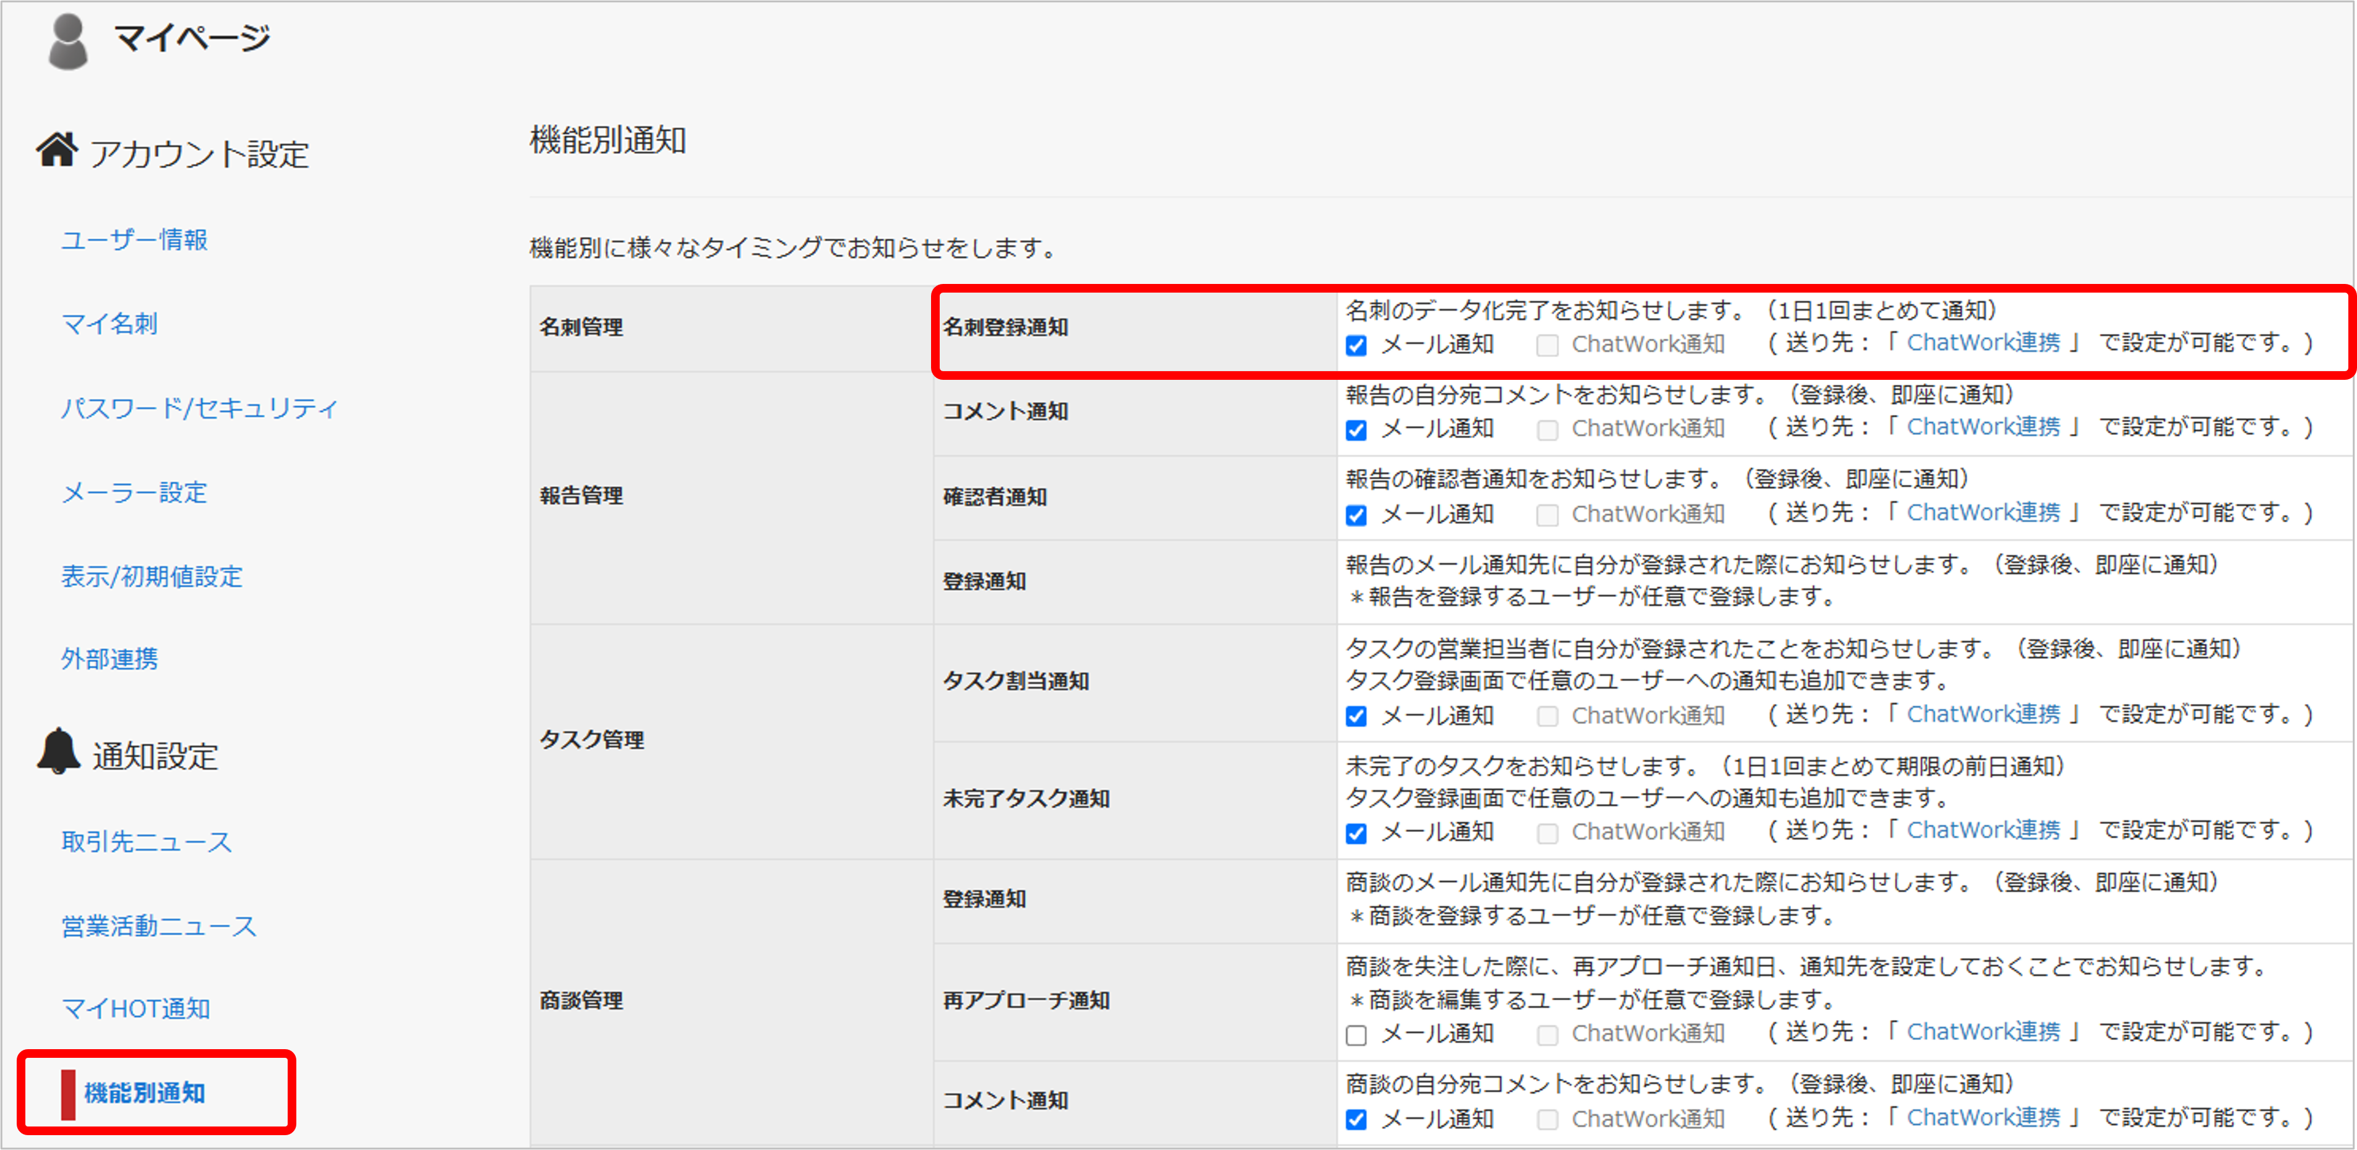Click the home icon beside アカウント設定
This screenshot has width=2357, height=1150.
57,149
